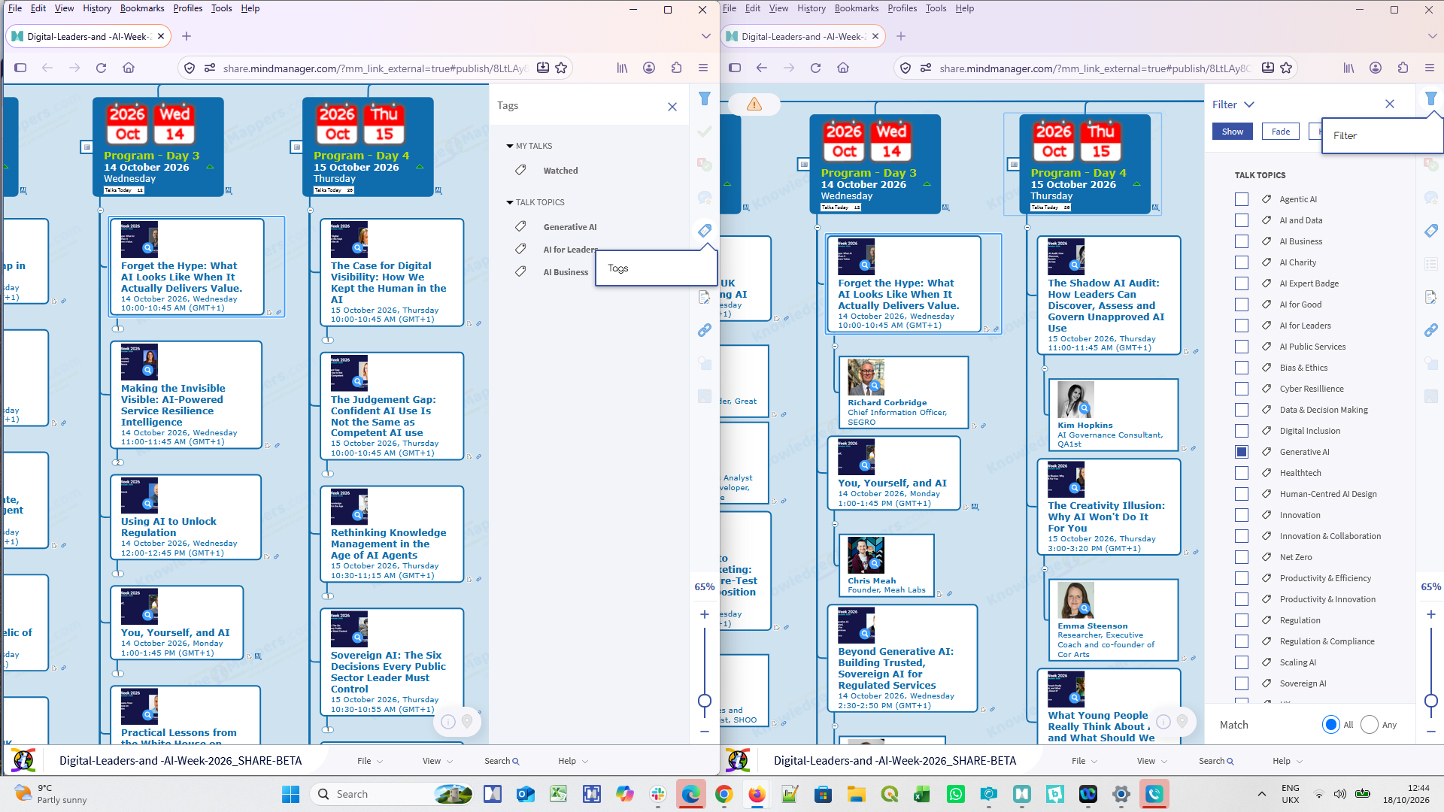Check the Agentic AI topic checkbox
The image size is (1444, 812).
click(1242, 199)
